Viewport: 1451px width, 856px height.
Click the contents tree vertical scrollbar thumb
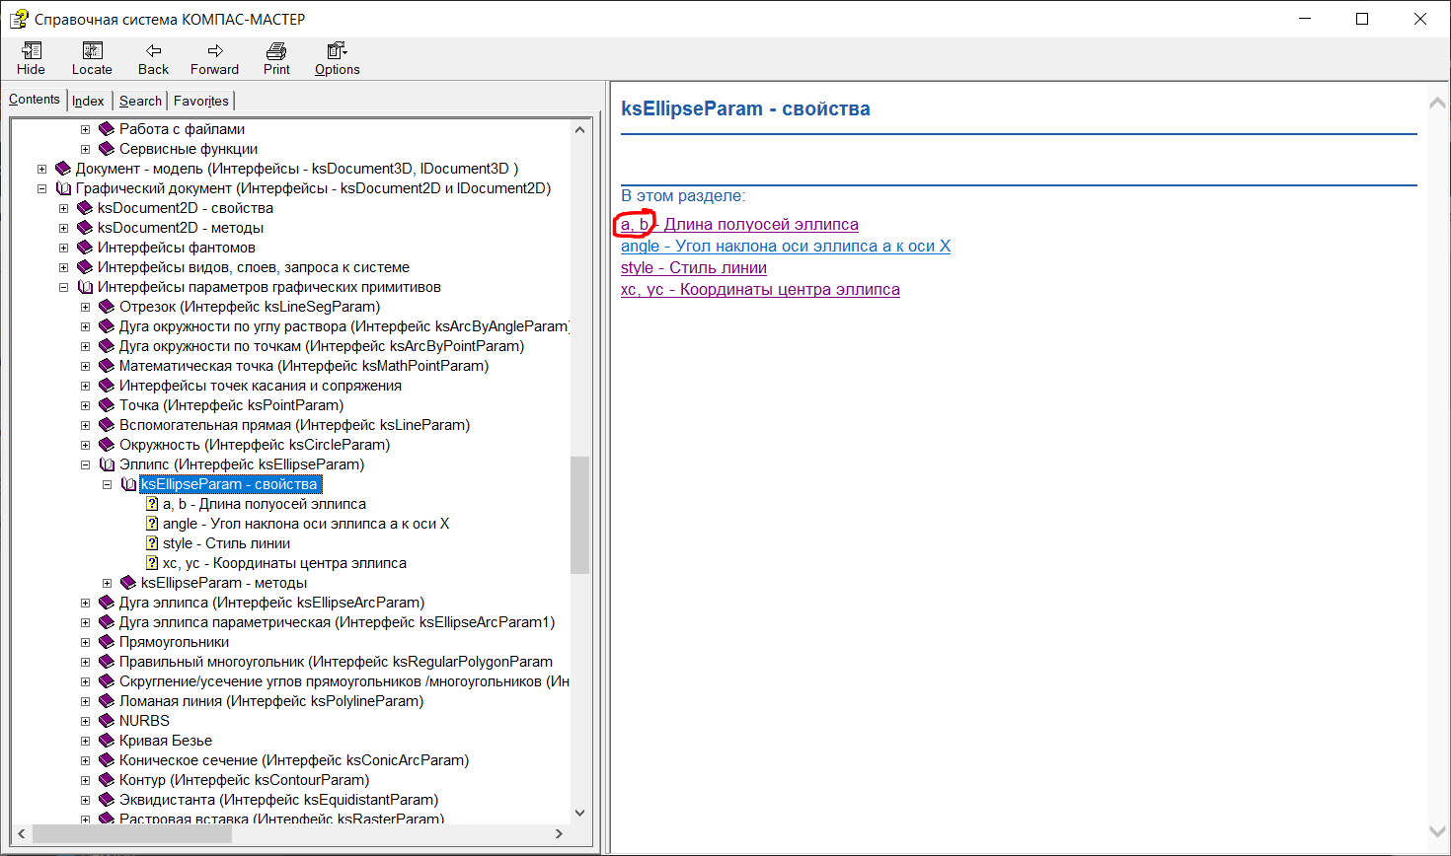click(579, 515)
